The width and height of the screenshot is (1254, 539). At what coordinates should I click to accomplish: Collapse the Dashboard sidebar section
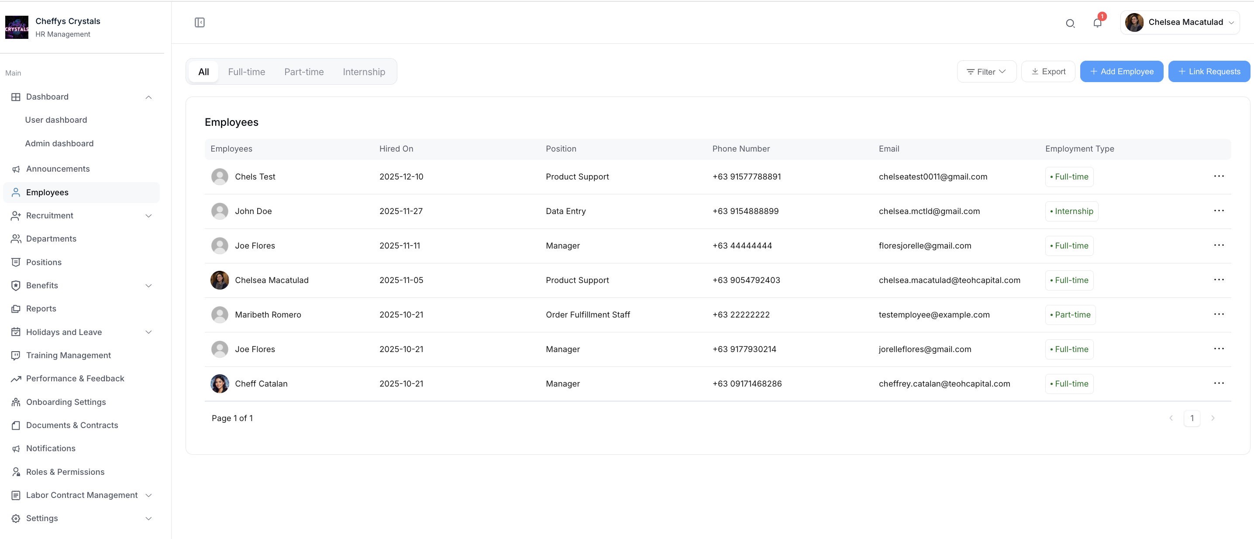tap(148, 97)
